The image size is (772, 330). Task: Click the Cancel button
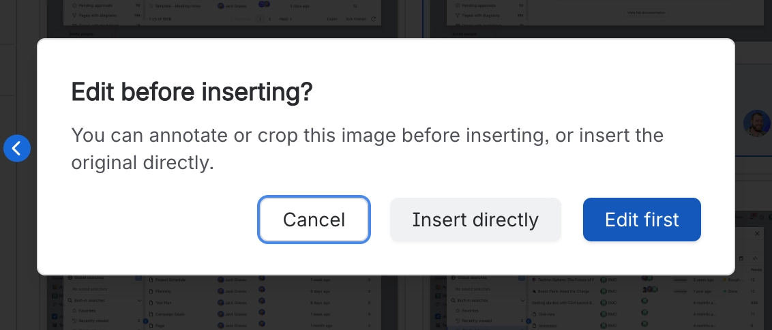click(x=314, y=220)
